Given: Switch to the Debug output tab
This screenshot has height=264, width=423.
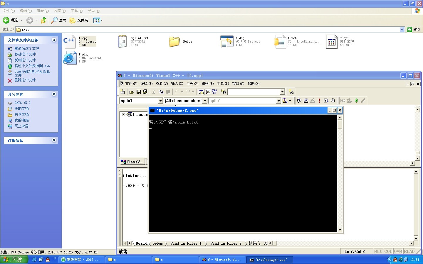Looking at the screenshot, I should 158,243.
